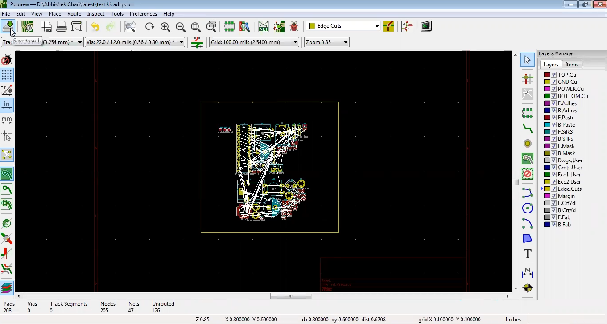Click the Find magnifier-on-page icon
607x324 pixels.
[130, 26]
